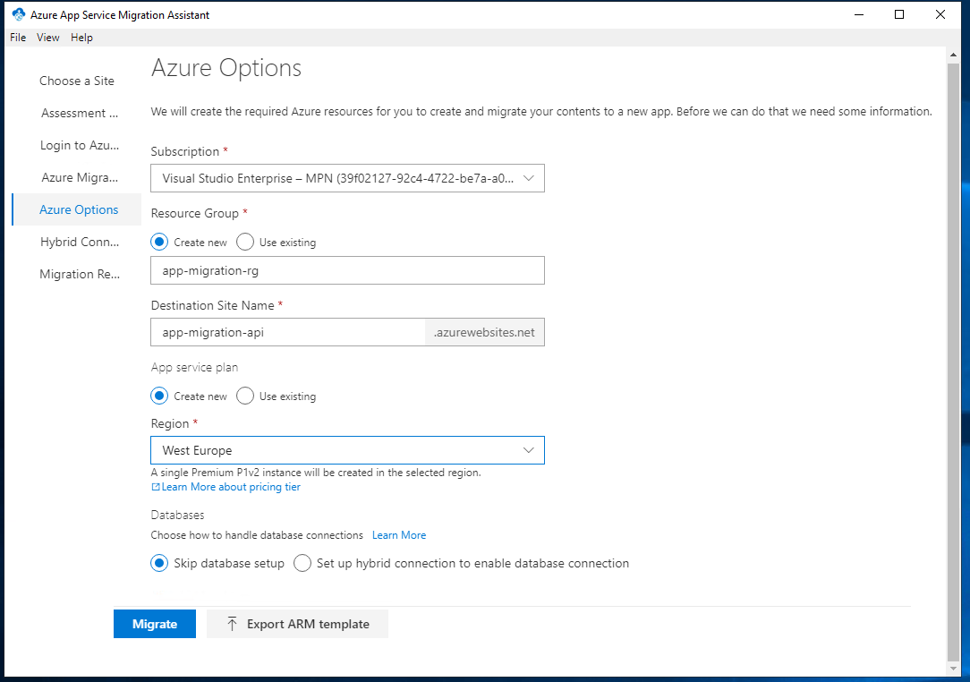
Task: Expand the Region dropdown showing West Europe
Action: (x=348, y=450)
